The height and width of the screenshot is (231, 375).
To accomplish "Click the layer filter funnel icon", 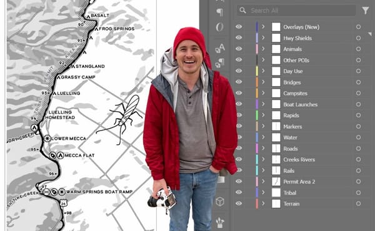I will (365, 11).
